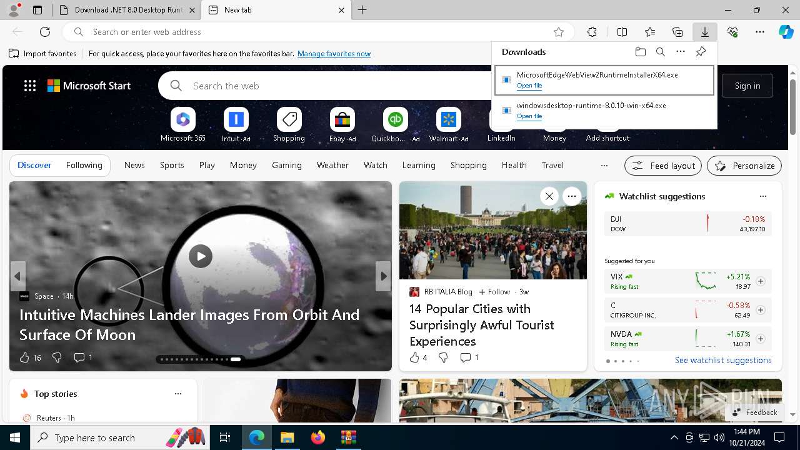Open the Collections icon
Image resolution: width=800 pixels, height=450 pixels.
pyautogui.click(x=677, y=32)
